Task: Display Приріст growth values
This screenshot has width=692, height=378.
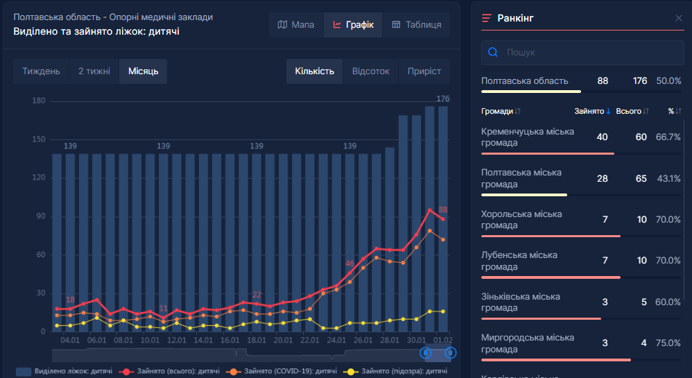Action: 424,71
